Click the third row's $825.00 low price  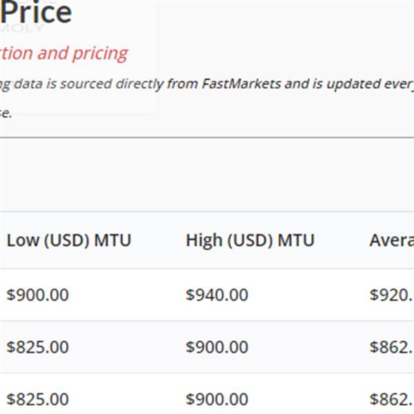tap(37, 399)
